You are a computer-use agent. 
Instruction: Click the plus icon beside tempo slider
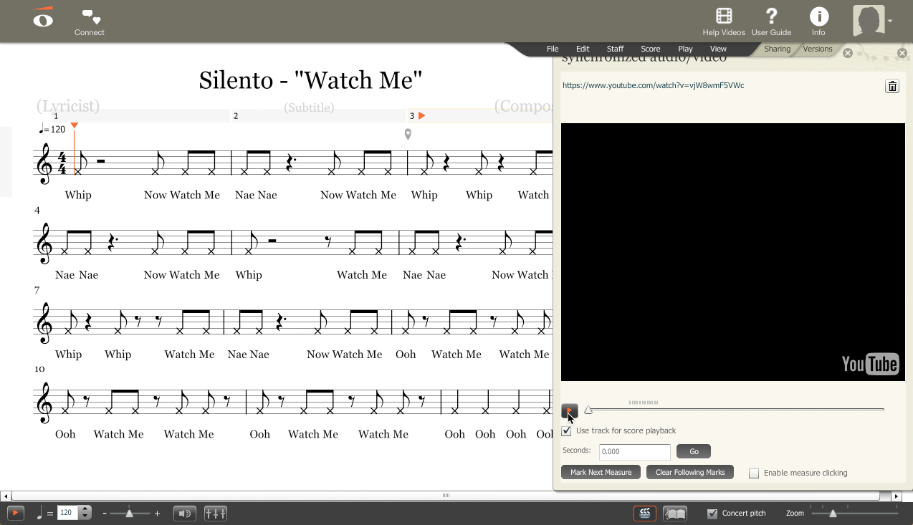pyautogui.click(x=157, y=514)
